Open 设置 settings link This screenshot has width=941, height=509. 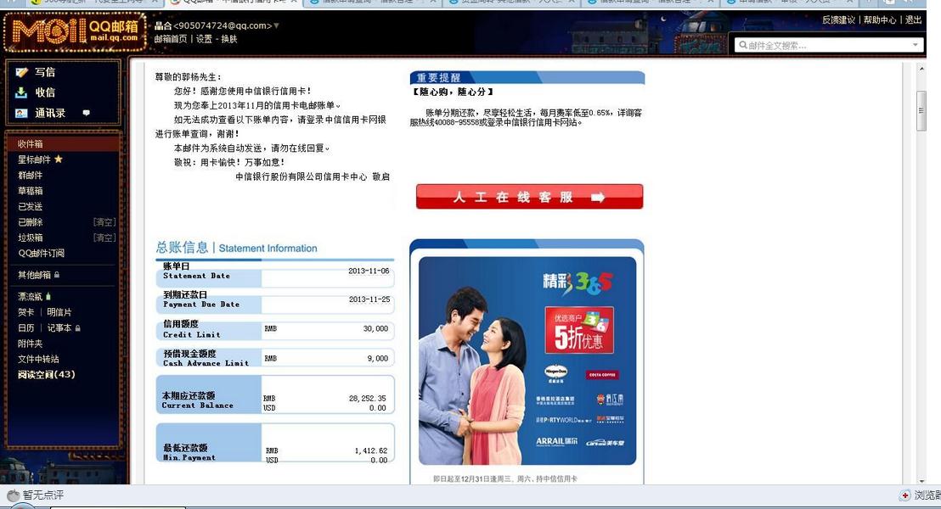click(x=204, y=39)
